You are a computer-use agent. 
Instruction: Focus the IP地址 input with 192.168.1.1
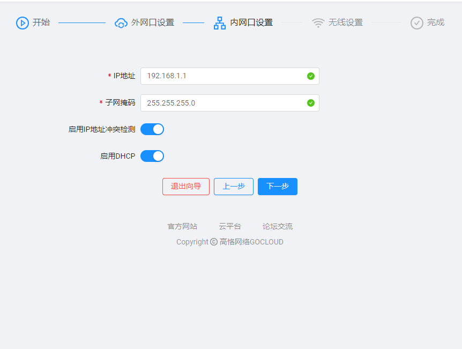(x=222, y=76)
